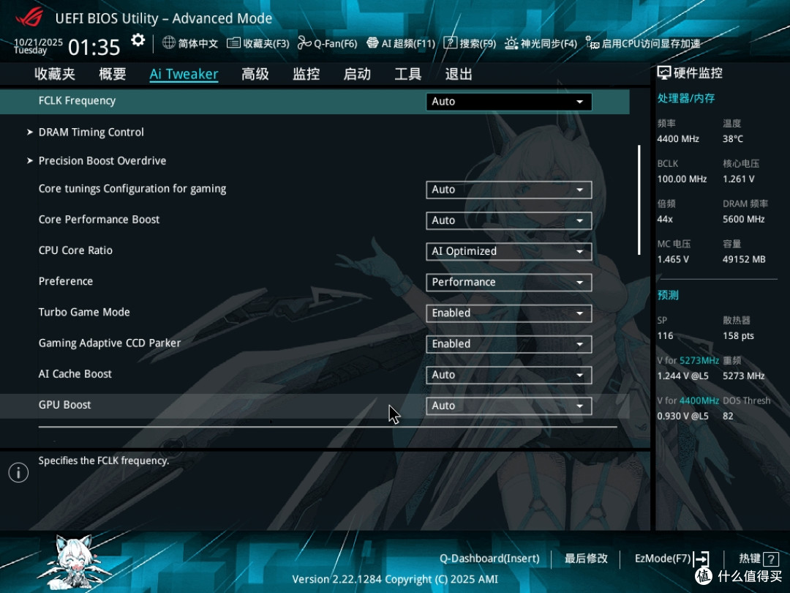Switch to the 工具 tab
The image size is (790, 593).
point(407,74)
